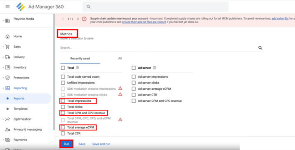Check the Total group checkbox
This screenshot has width=295, height=150.
click(x=63, y=68)
